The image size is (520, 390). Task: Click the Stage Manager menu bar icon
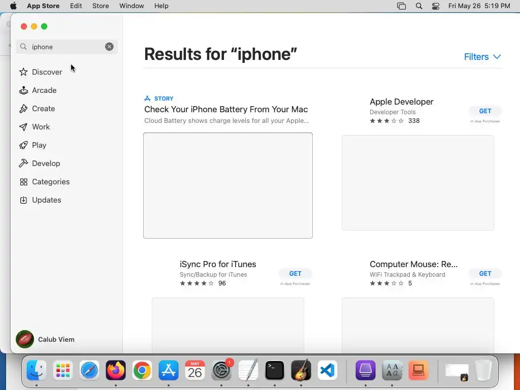coord(401,6)
